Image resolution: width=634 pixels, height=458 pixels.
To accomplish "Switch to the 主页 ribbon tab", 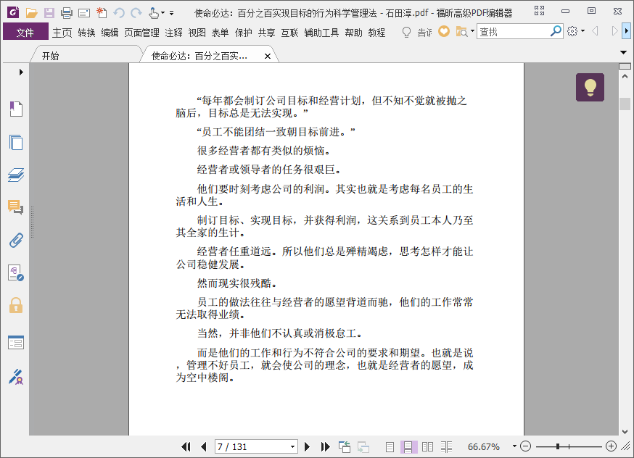I will click(x=62, y=33).
